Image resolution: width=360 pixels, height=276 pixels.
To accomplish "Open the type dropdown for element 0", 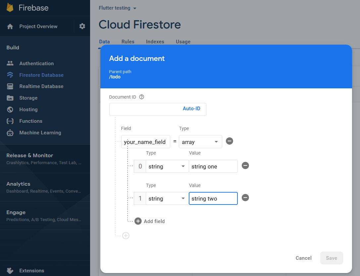I will coord(167,166).
